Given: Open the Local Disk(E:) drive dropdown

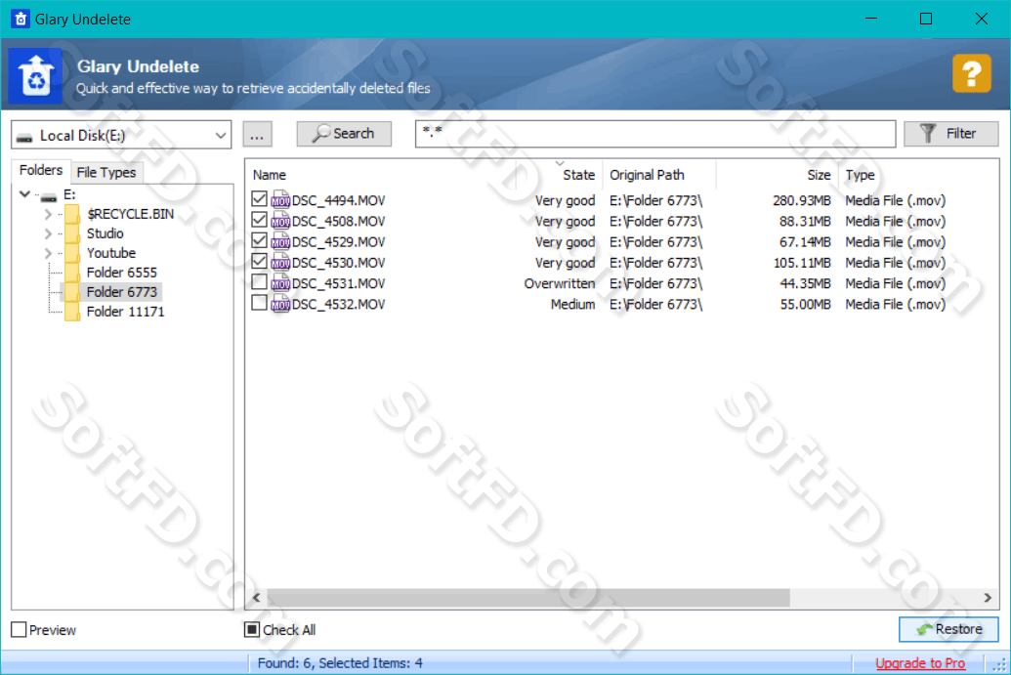Looking at the screenshot, I should click(x=121, y=136).
